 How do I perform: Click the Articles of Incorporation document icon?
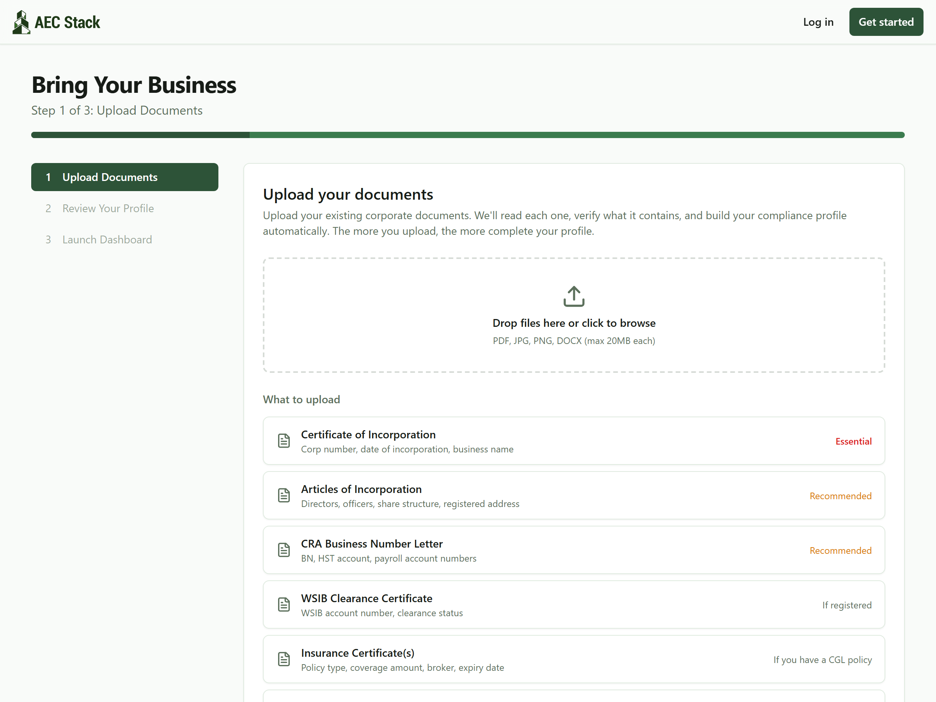tap(284, 495)
